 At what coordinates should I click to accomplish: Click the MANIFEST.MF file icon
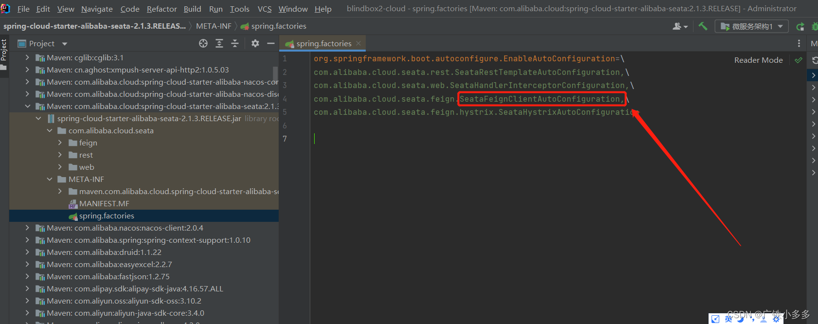pyautogui.click(x=73, y=204)
